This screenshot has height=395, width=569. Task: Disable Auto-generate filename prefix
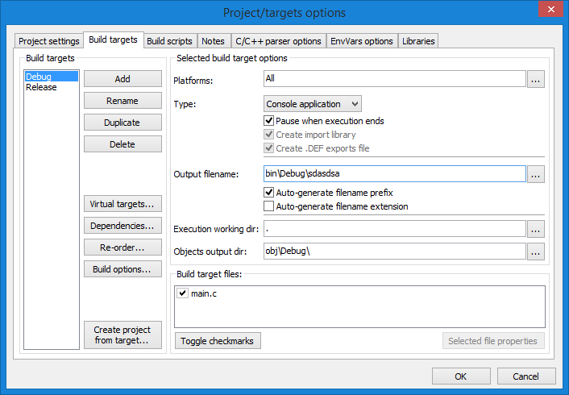(270, 193)
